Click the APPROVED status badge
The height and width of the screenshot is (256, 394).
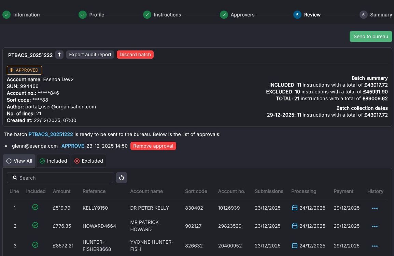pos(24,70)
